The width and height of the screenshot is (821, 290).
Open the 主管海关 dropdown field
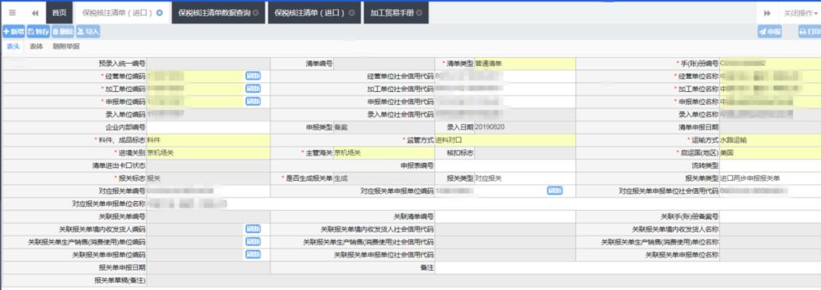[384, 153]
